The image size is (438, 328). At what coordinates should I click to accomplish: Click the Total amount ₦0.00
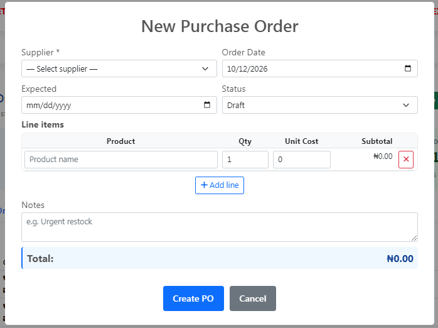[400, 259]
